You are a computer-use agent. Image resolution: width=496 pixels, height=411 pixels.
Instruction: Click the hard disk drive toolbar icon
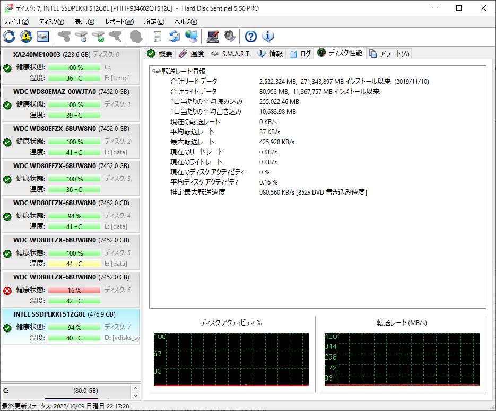coord(43,37)
